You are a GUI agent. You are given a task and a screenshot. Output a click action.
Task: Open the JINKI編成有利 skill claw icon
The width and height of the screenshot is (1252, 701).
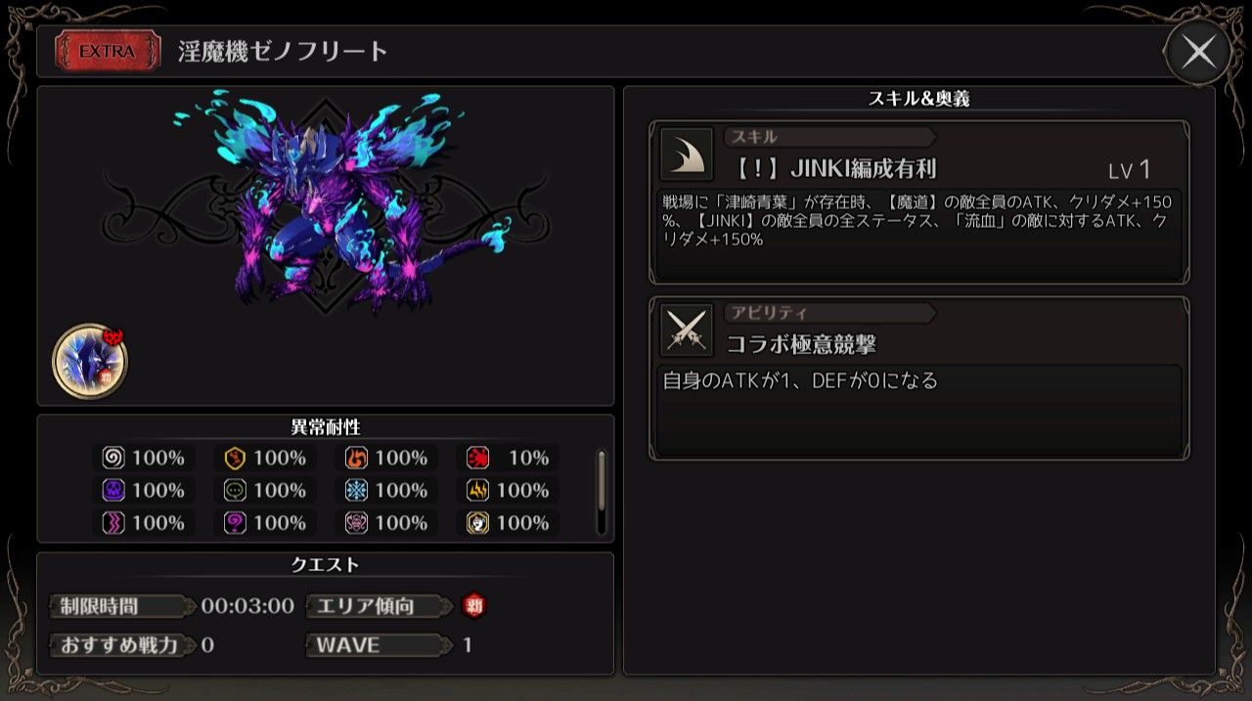click(x=687, y=154)
